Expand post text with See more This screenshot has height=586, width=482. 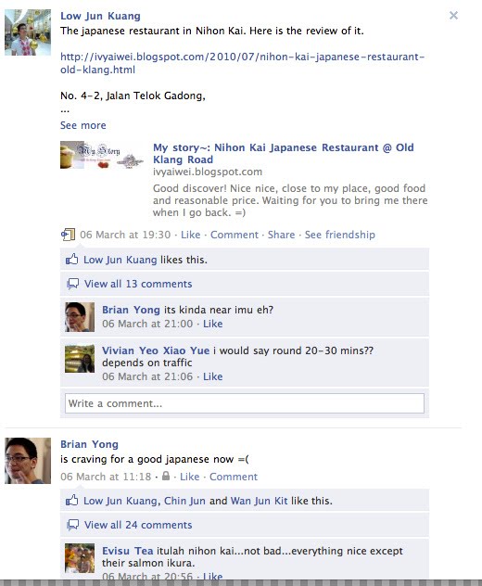[82, 125]
